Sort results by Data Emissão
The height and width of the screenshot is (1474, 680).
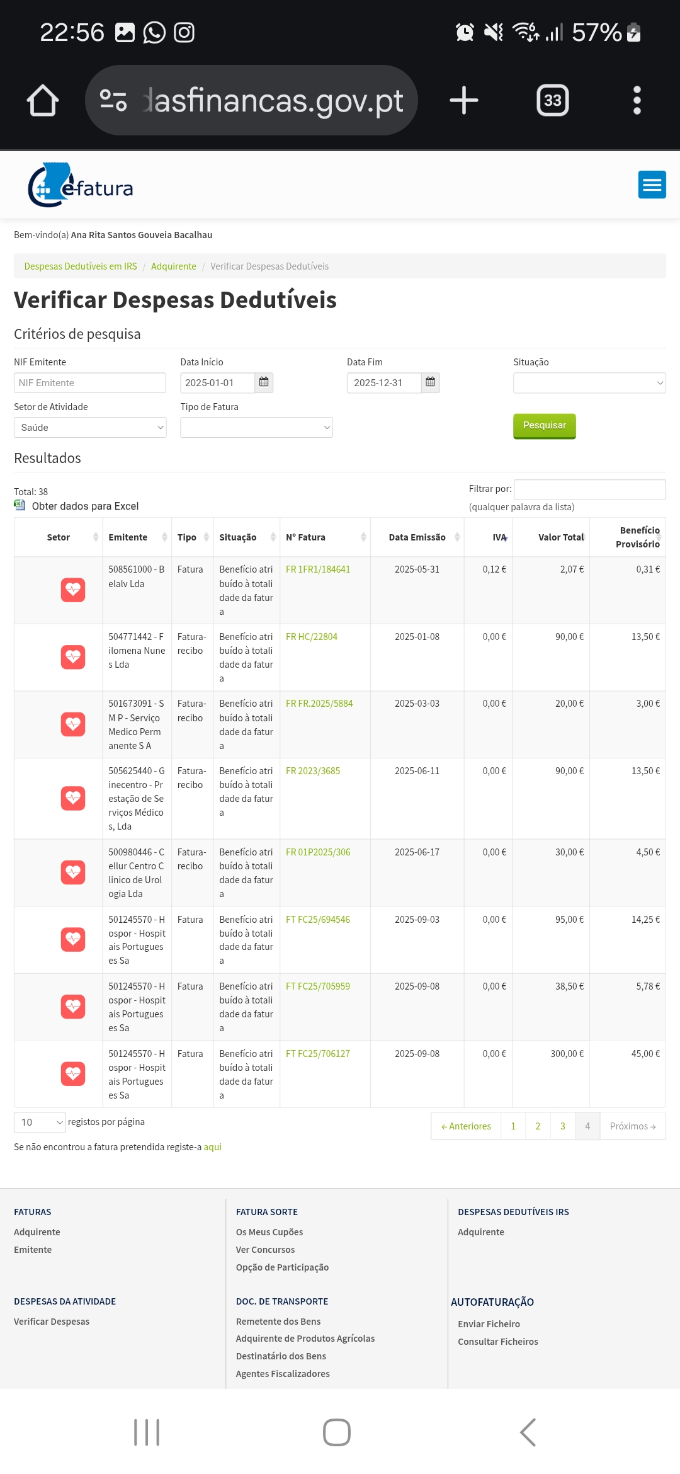(x=417, y=537)
